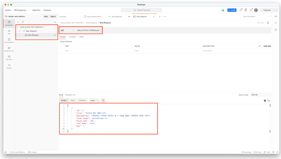The width and height of the screenshot is (281, 159).
Task: Select the request Headers tab
Action: [x=73, y=37]
